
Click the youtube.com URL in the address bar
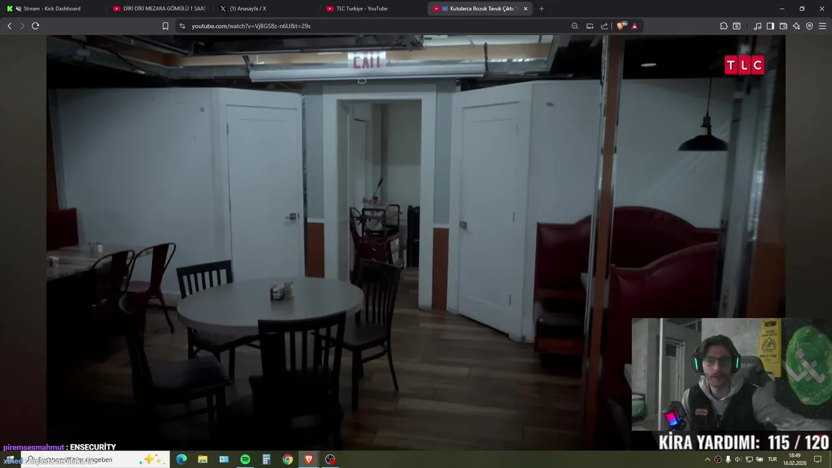tap(251, 26)
